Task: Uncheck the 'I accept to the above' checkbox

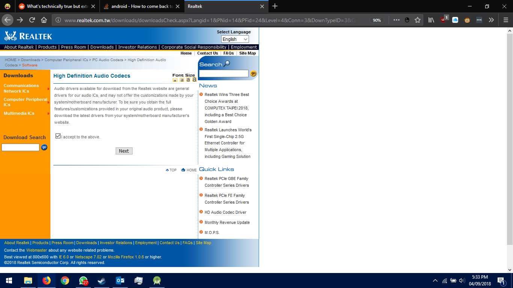Action: (58, 136)
